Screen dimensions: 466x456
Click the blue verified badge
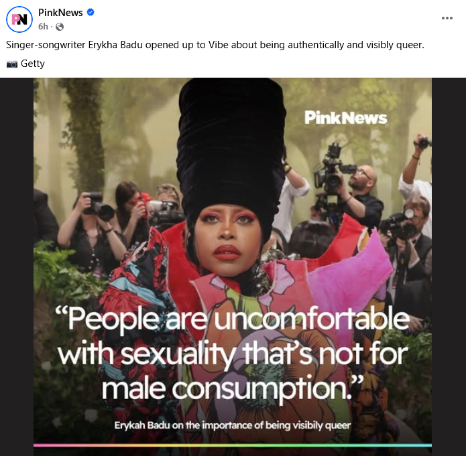pyautogui.click(x=91, y=12)
